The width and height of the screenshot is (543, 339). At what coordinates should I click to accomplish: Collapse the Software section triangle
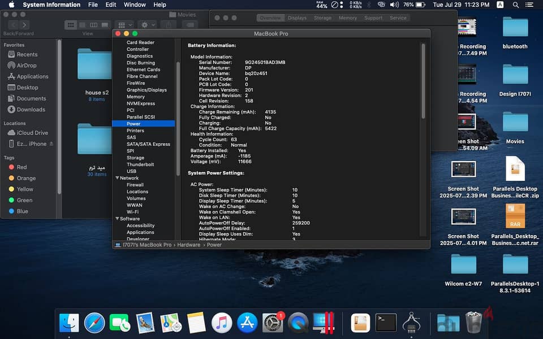[117, 219]
